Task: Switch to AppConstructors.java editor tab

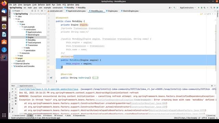Action: [x=76, y=11]
